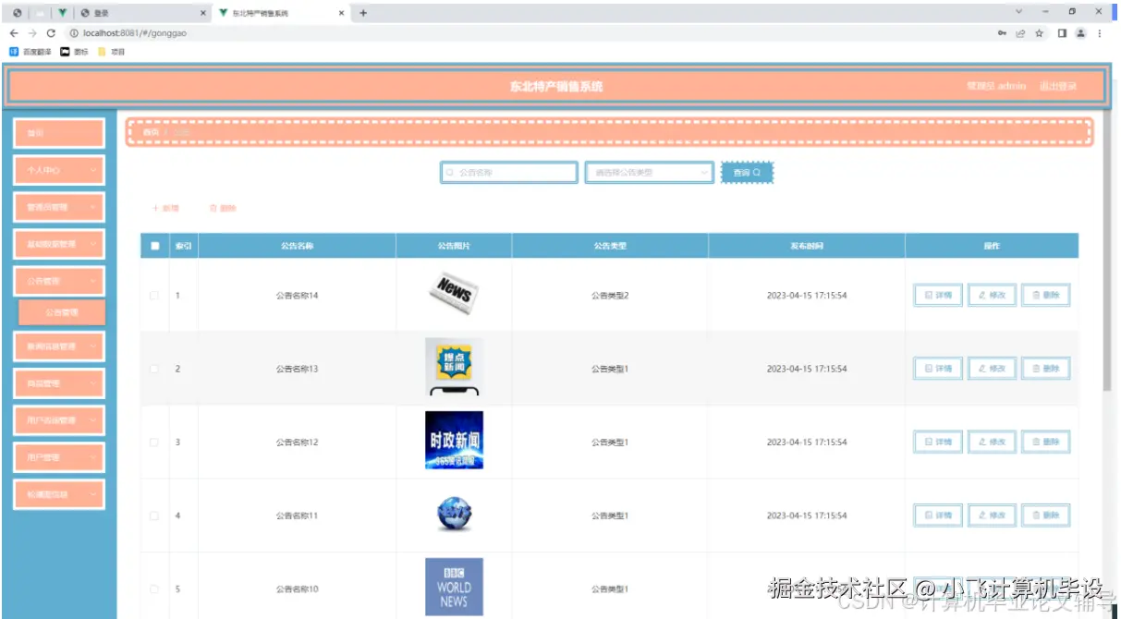1121x619 pixels.
Task: Expand the 新闻信息管理 sidebar menu
Action: click(59, 346)
